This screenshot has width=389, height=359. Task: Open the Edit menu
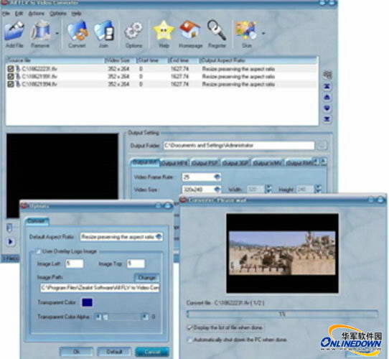tap(19, 14)
